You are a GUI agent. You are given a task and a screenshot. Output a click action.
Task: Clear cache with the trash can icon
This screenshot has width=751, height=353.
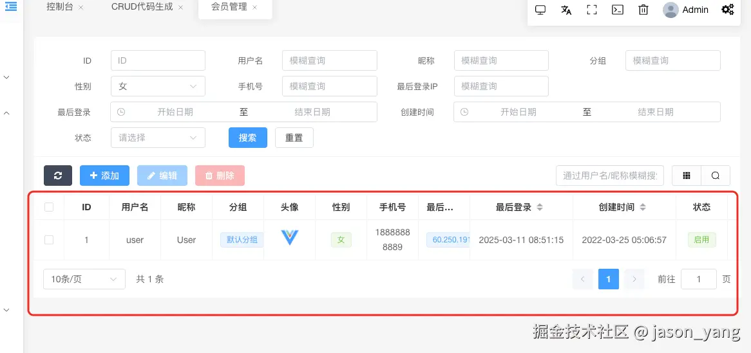[x=643, y=10]
